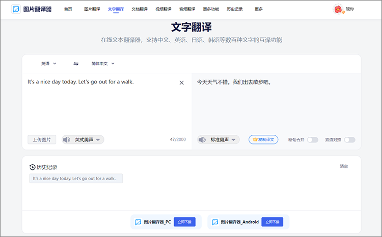The width and height of the screenshot is (382, 237).
Task: Open the 简体中文 target language dropdown
Action: point(103,64)
